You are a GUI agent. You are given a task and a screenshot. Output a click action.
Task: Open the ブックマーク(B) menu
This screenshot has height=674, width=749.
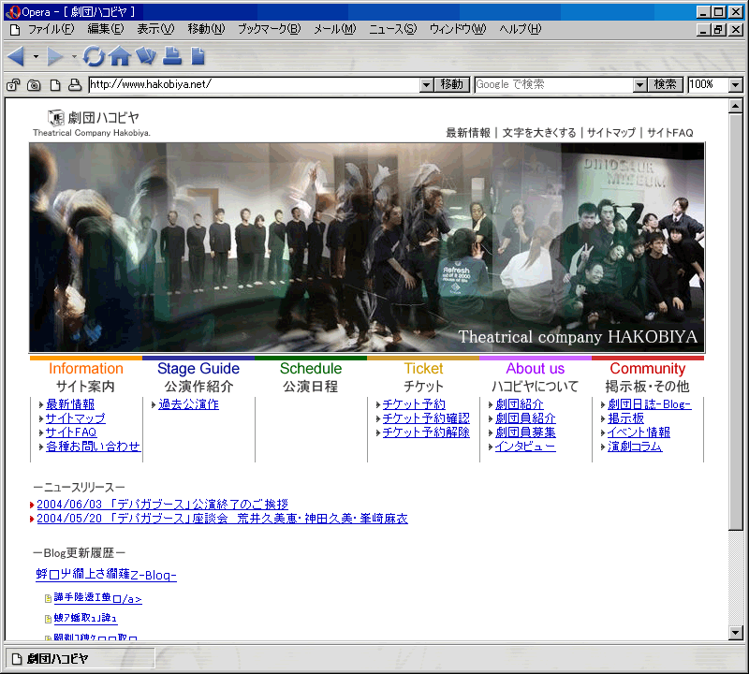point(270,30)
